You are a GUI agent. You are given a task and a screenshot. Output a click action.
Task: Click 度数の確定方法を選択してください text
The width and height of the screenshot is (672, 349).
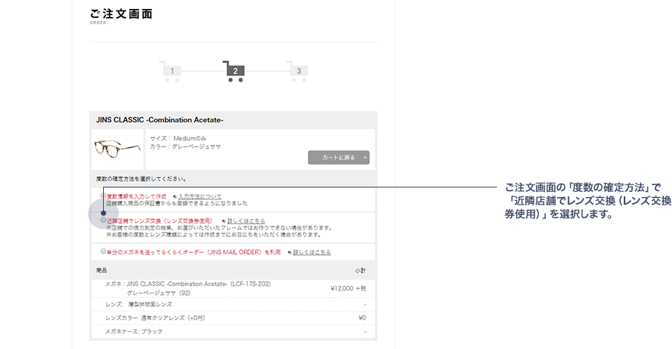point(141,179)
